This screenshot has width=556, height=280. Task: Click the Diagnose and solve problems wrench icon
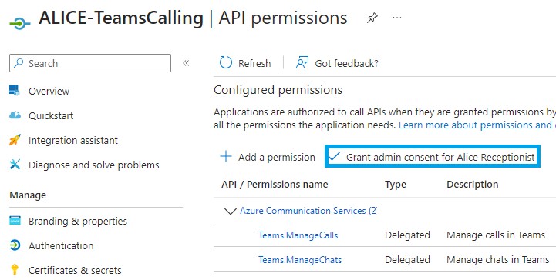pyautogui.click(x=15, y=165)
